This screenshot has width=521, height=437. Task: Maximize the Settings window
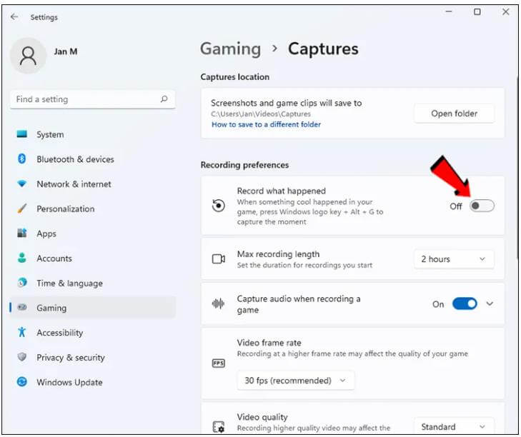477,12
